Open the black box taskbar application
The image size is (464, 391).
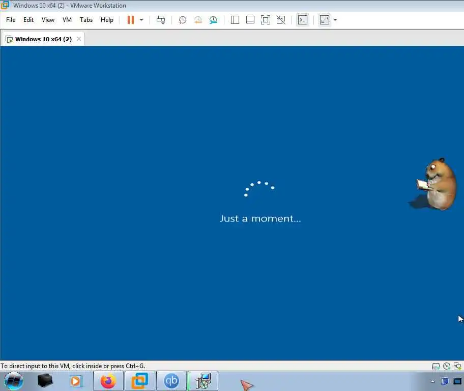point(45,381)
